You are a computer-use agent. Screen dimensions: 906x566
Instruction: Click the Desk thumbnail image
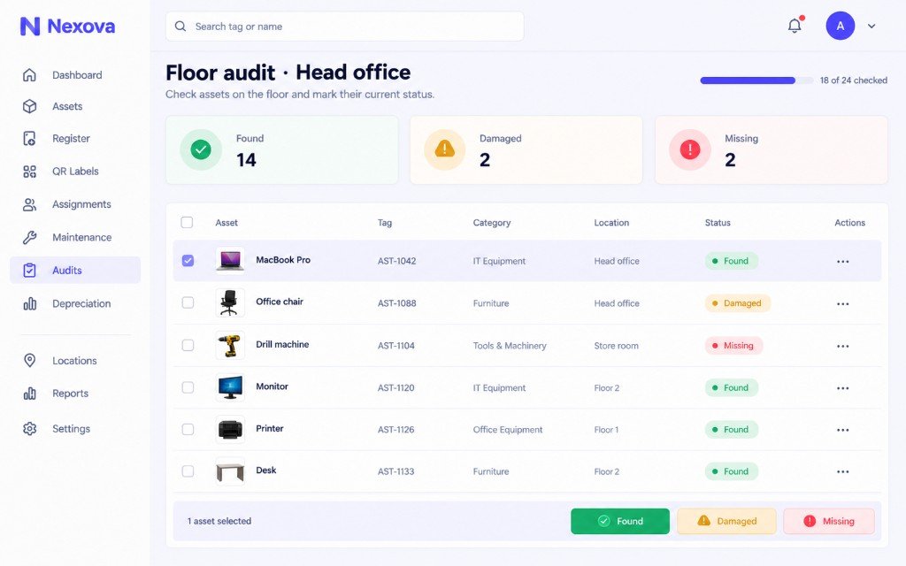coord(230,471)
